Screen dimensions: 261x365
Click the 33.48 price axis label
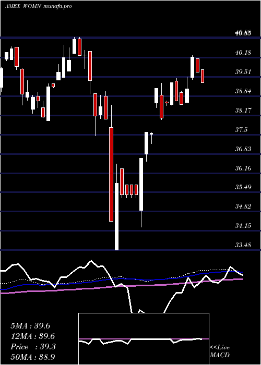click(x=243, y=246)
